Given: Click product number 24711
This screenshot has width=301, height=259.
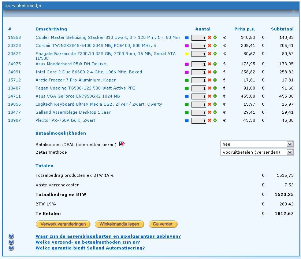Looking at the screenshot, I should click(x=14, y=96).
